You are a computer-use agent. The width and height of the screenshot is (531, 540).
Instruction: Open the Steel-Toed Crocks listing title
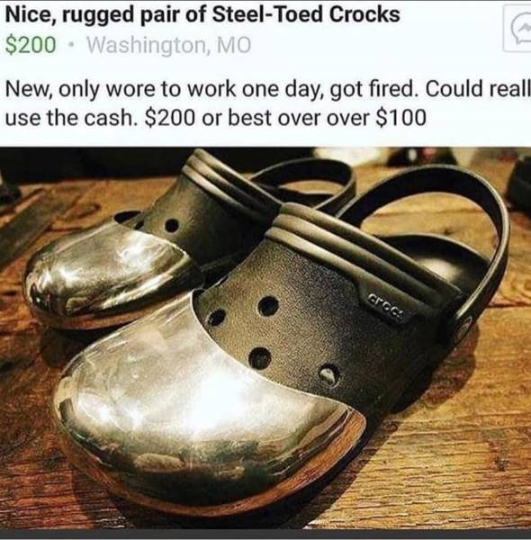202,14
